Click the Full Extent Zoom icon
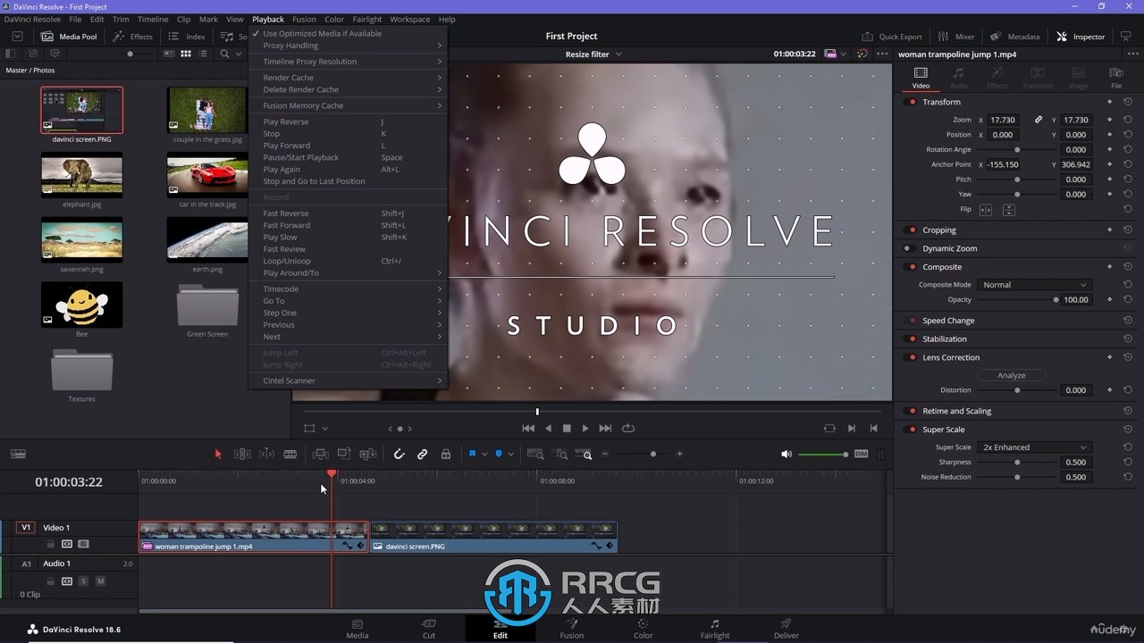1144x643 pixels. point(535,454)
